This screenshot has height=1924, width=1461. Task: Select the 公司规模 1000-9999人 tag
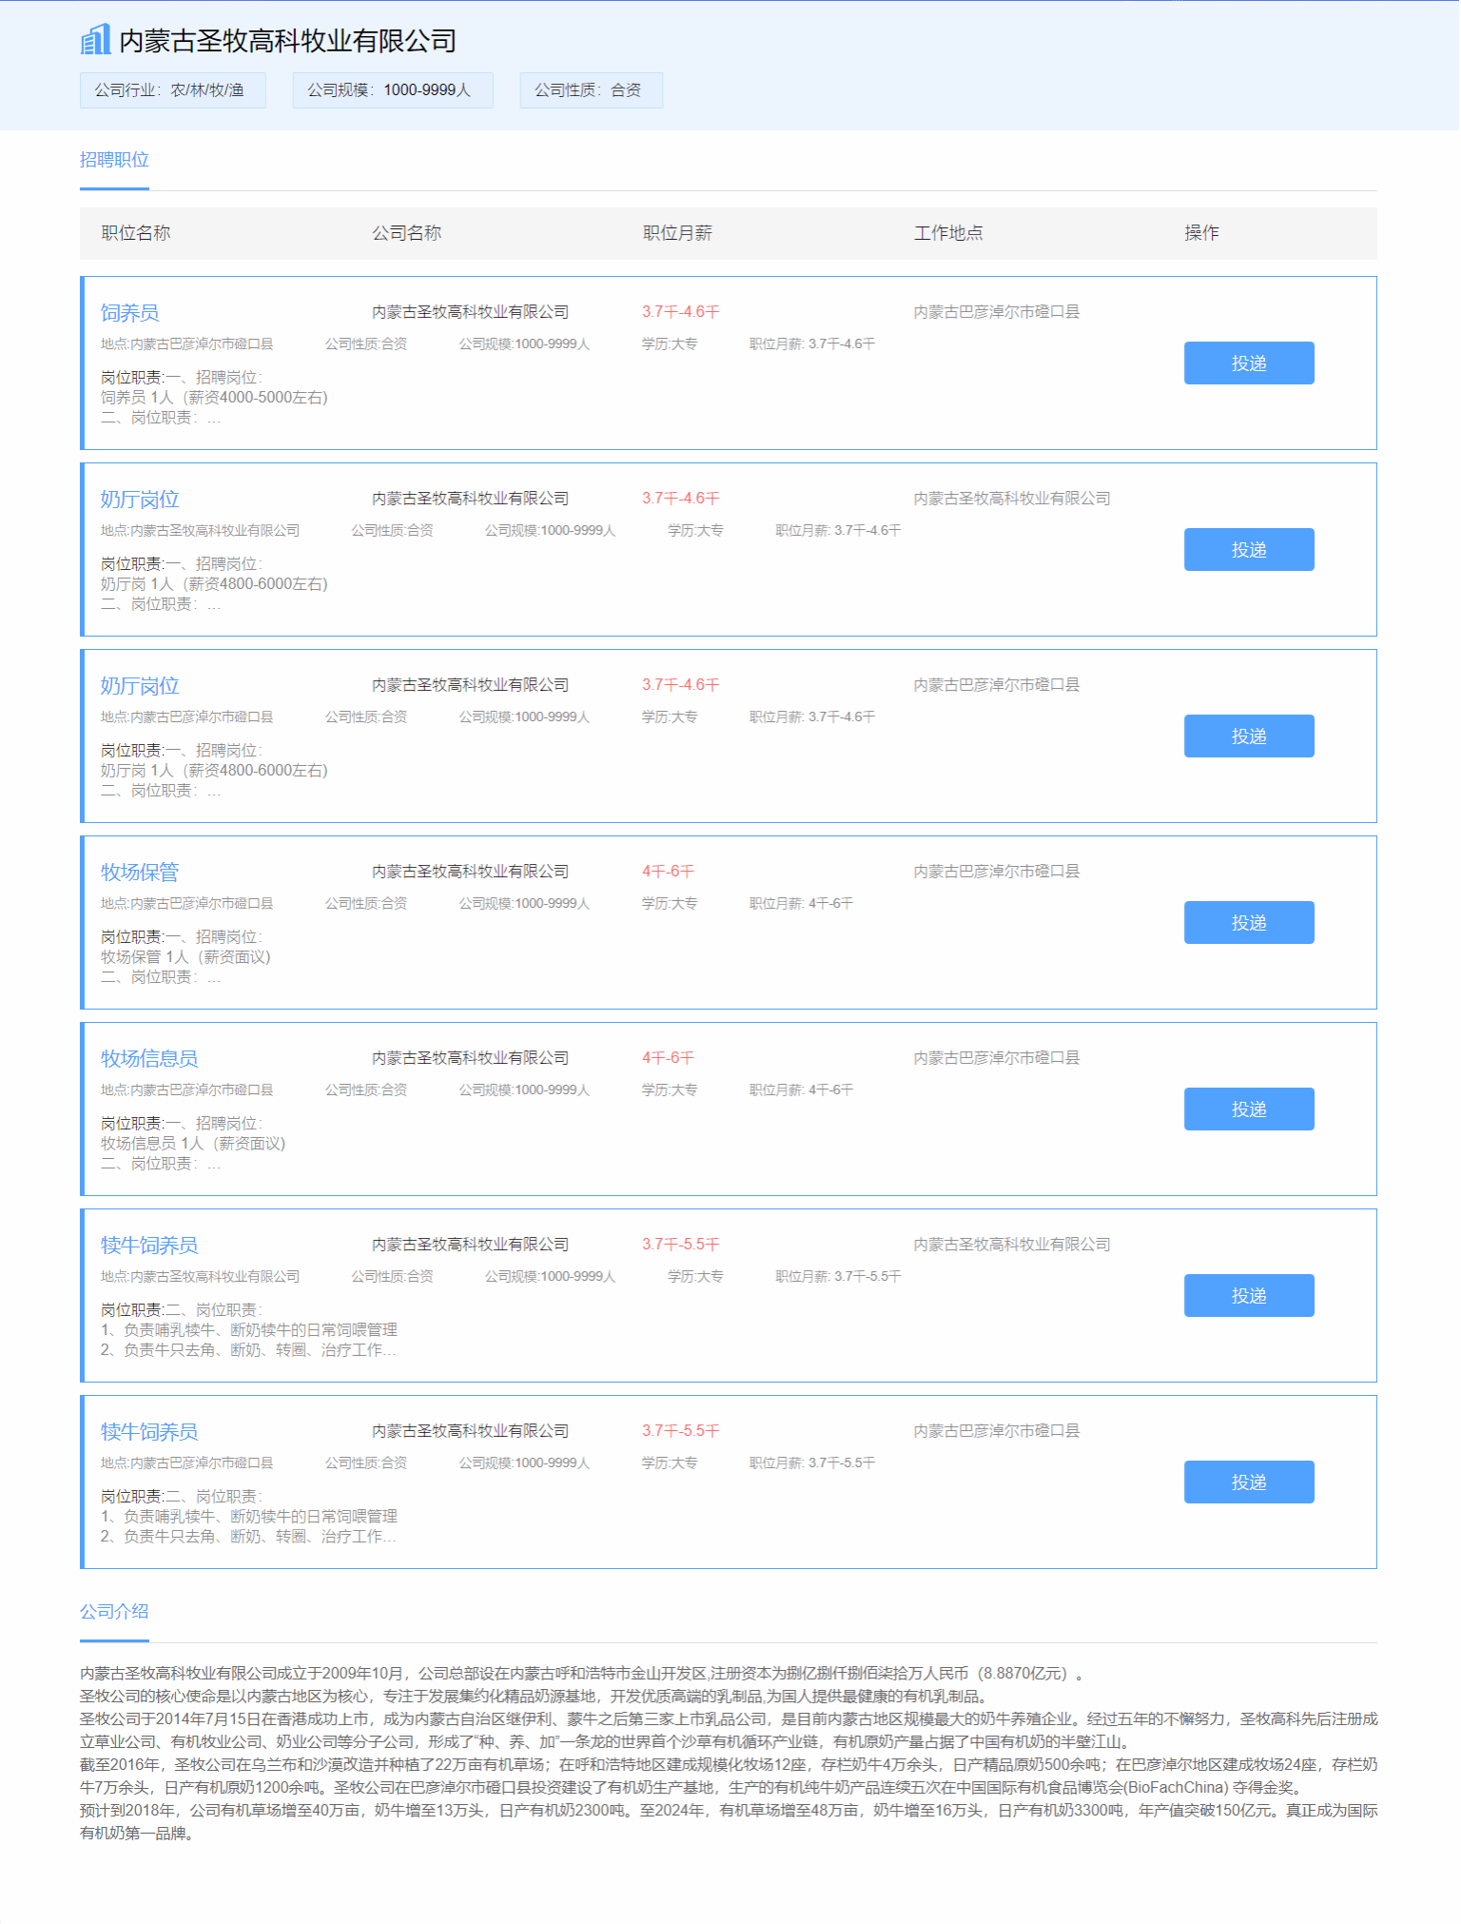(392, 90)
